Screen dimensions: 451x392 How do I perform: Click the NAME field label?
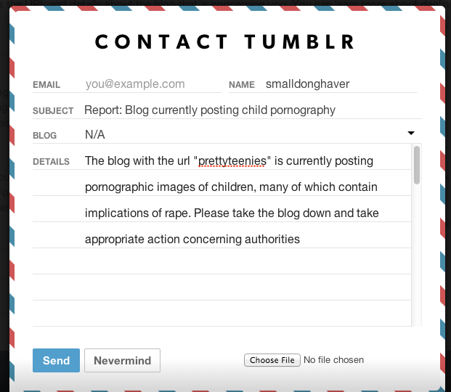(242, 85)
